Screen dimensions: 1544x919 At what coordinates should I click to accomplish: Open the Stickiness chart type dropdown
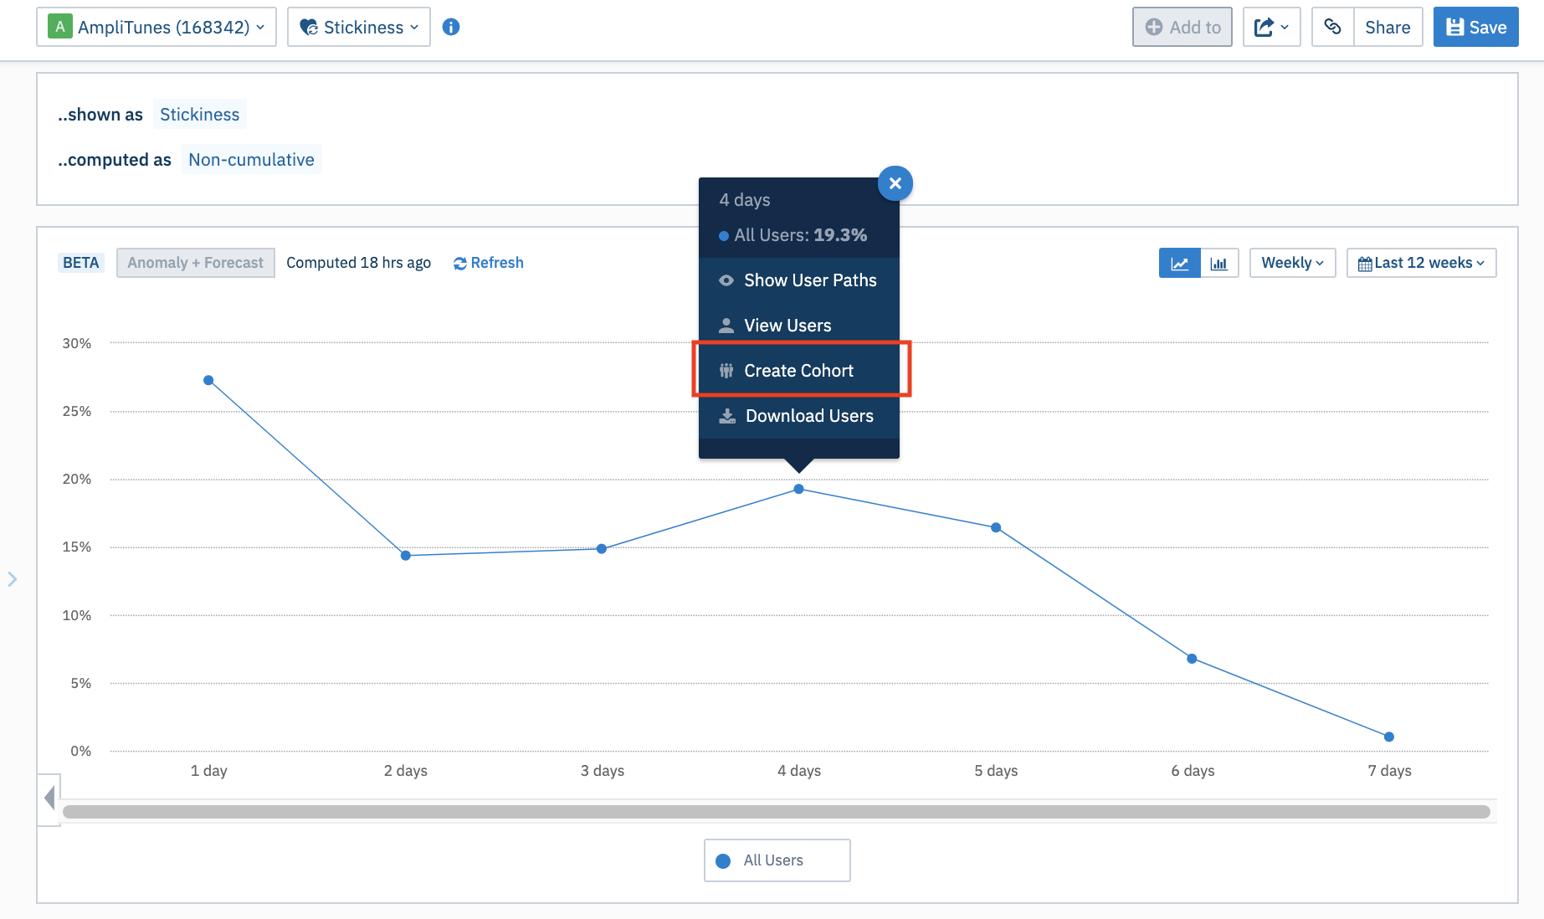[359, 27]
